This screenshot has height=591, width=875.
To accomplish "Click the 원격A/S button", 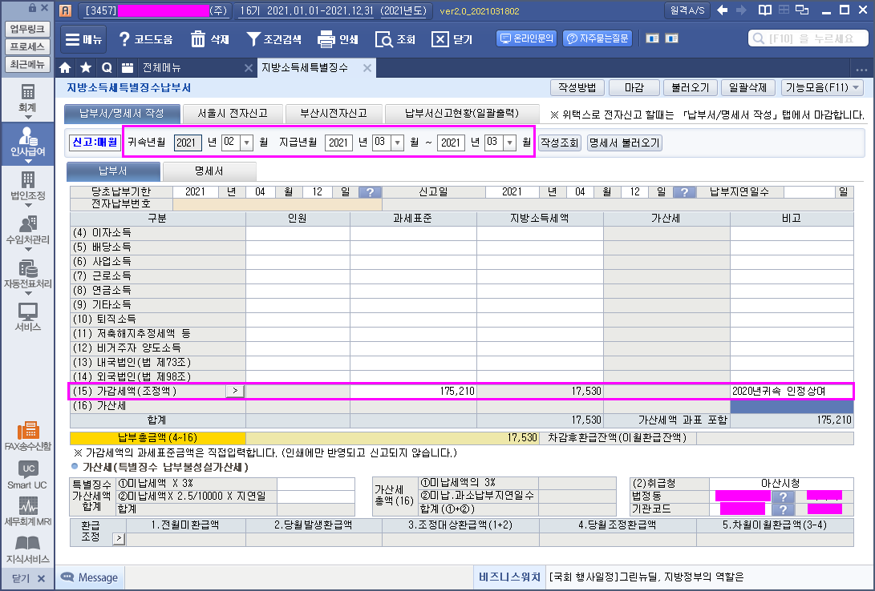I will click(x=687, y=10).
